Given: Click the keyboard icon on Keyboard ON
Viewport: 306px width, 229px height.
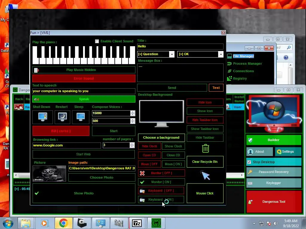Looking at the screenshot, I should coord(142,200).
